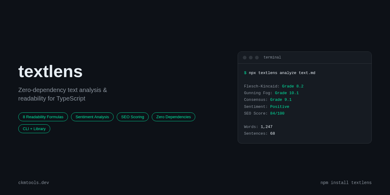Image resolution: width=390 pixels, height=195 pixels.
Task: Click the third terminal window dot
Action: pos(257,58)
